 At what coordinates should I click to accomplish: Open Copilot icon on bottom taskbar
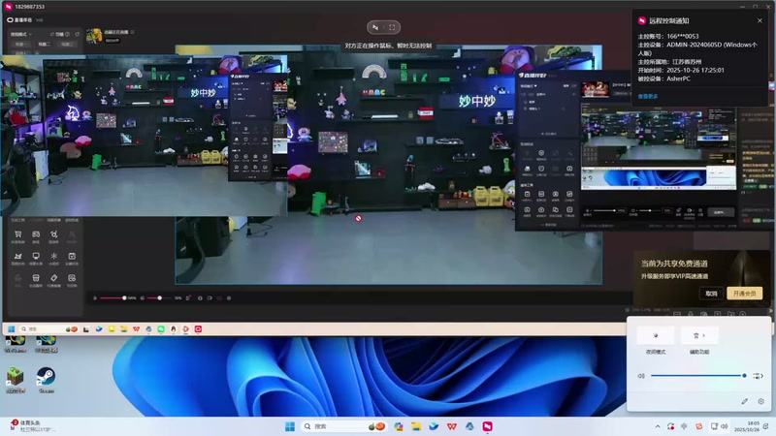pos(399,426)
